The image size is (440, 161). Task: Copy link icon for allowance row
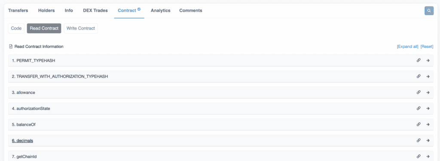pos(419,92)
